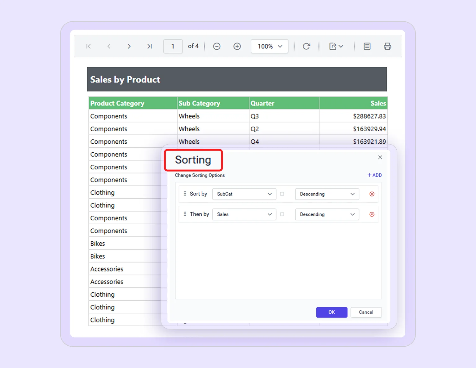
Task: Go back to the previous page
Action: coord(109,46)
